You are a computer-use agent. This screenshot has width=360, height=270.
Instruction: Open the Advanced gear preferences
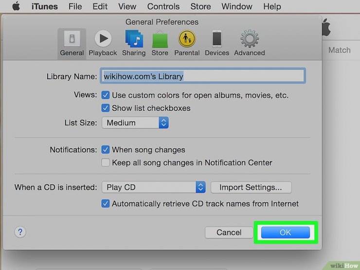click(250, 44)
